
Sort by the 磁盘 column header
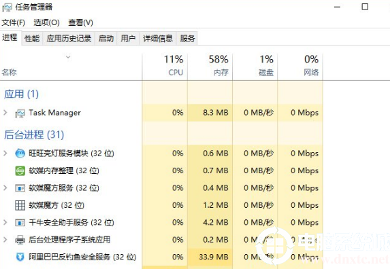255,67
